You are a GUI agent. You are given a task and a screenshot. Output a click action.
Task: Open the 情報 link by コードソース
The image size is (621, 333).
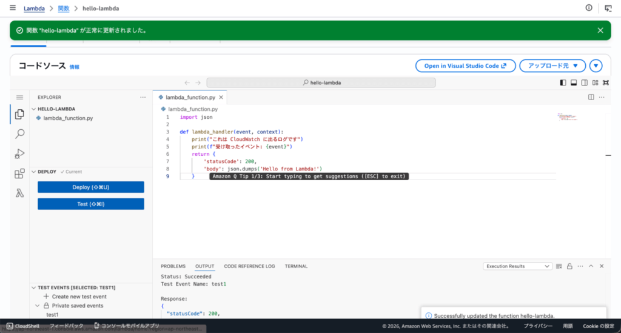[x=75, y=67]
